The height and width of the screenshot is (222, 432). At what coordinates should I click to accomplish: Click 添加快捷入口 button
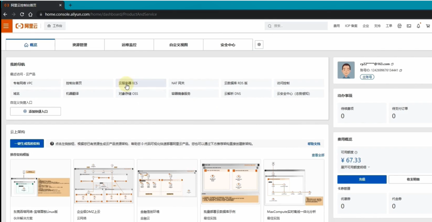[x=36, y=111]
